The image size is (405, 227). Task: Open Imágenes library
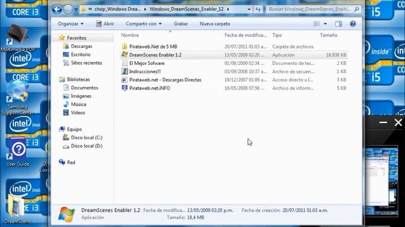[81, 96]
